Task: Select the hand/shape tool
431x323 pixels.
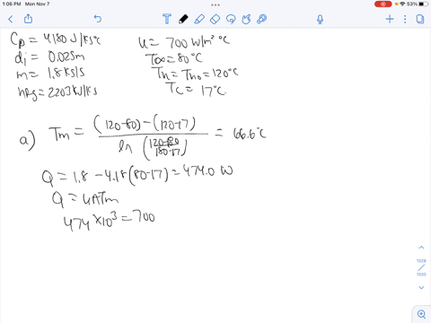Action: (x=246, y=19)
